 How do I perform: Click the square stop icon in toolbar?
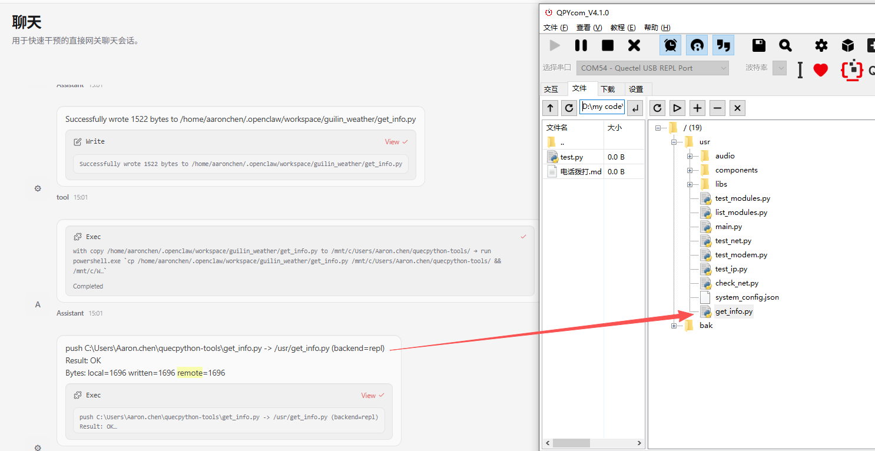[x=608, y=45]
